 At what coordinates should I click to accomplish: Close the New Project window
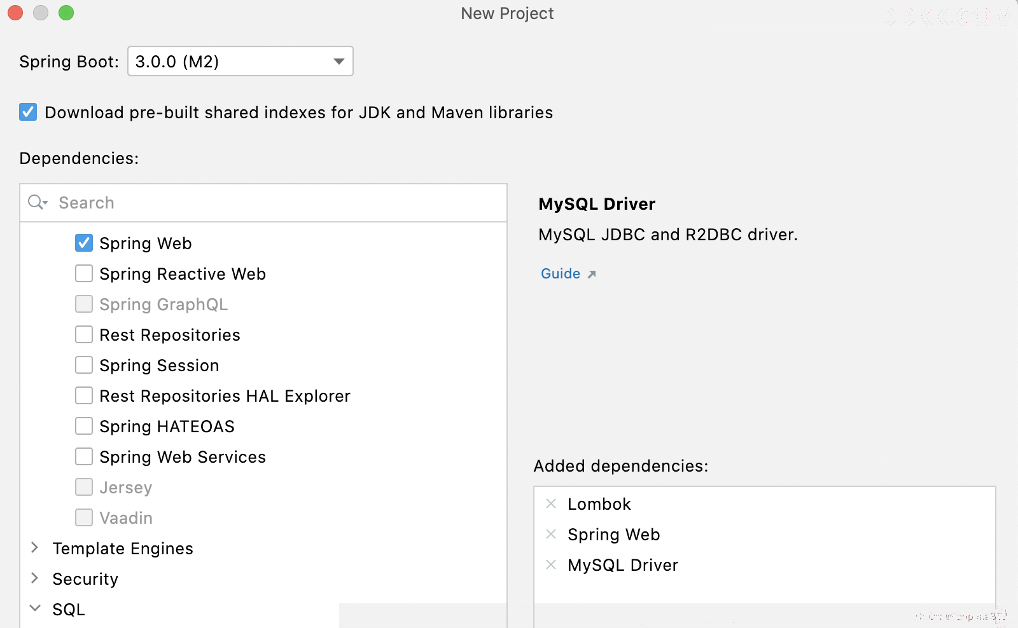[x=15, y=13]
